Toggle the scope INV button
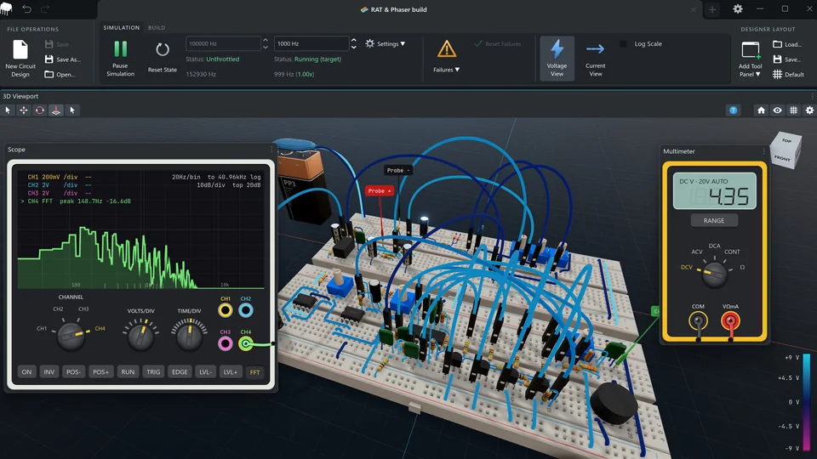 tap(49, 371)
